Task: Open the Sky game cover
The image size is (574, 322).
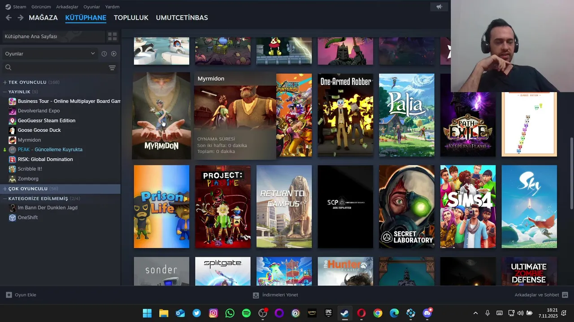Action: pyautogui.click(x=529, y=207)
